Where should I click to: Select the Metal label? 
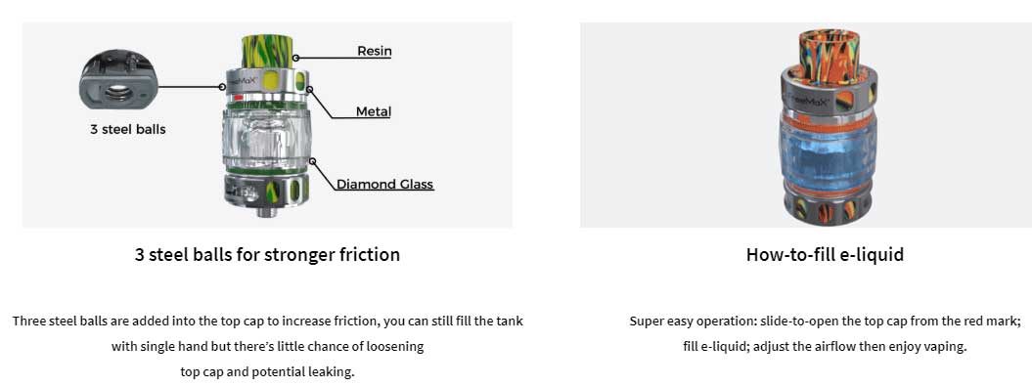(x=373, y=111)
